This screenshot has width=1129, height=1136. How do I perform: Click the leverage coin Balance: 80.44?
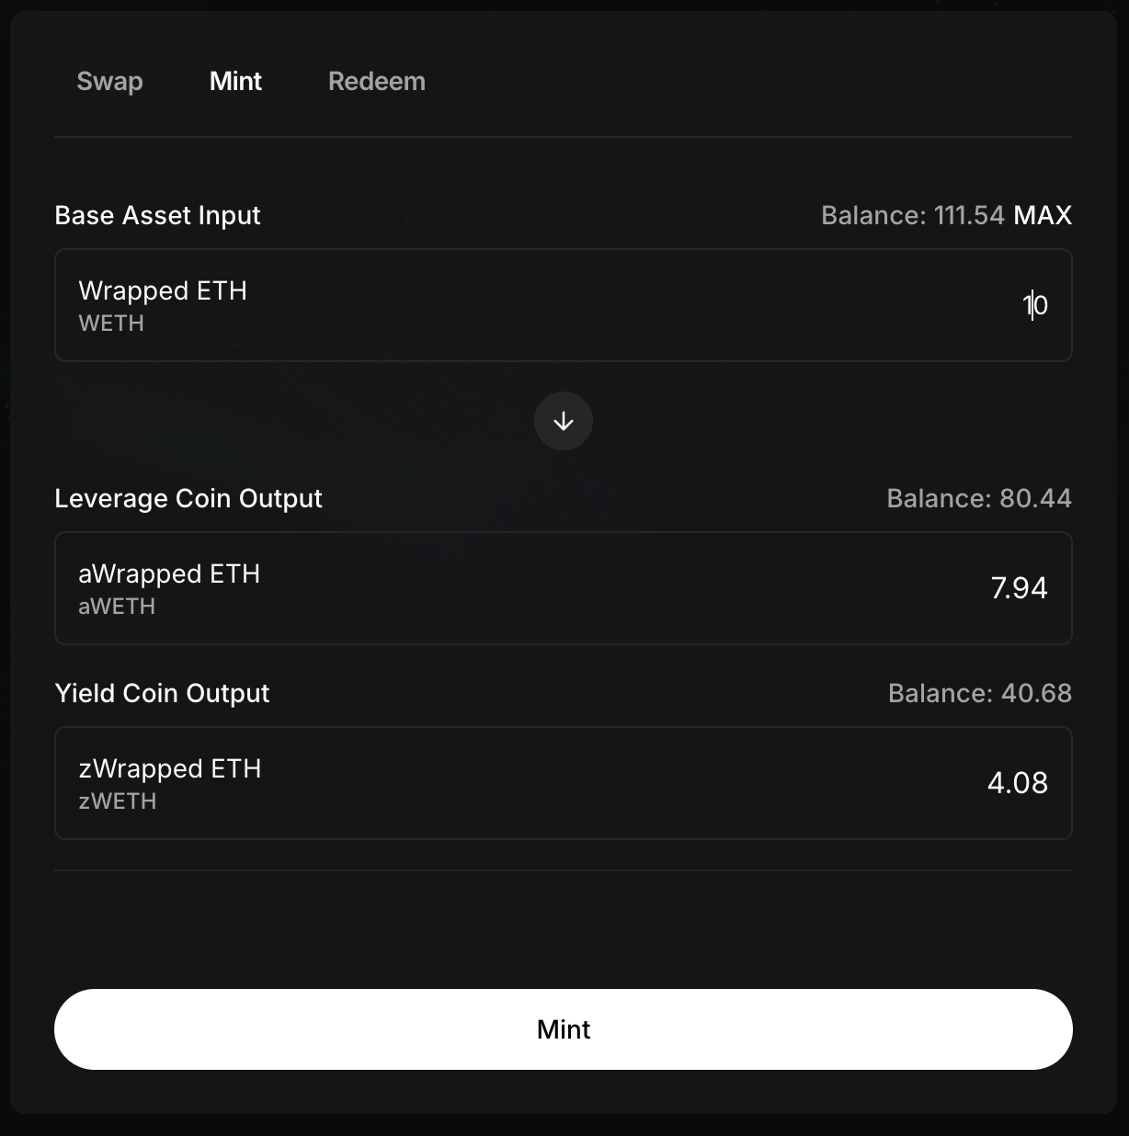(978, 498)
